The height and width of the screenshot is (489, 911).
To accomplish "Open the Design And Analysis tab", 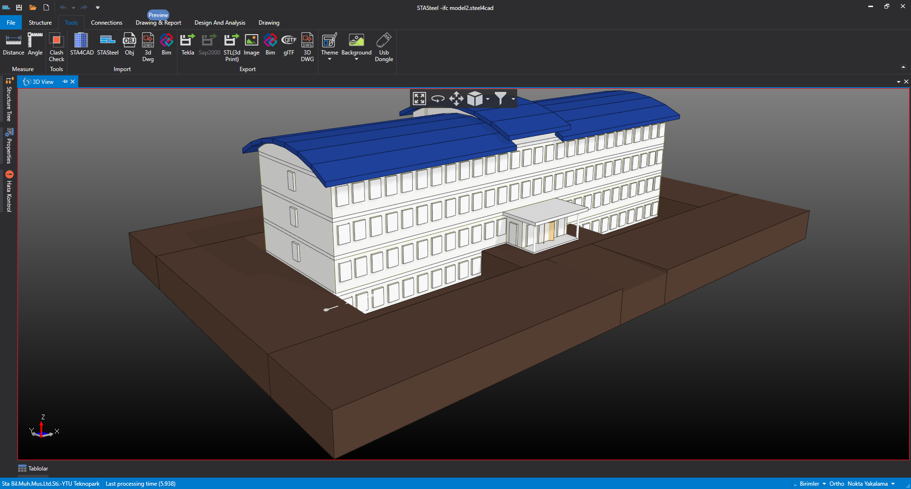I will (x=220, y=23).
